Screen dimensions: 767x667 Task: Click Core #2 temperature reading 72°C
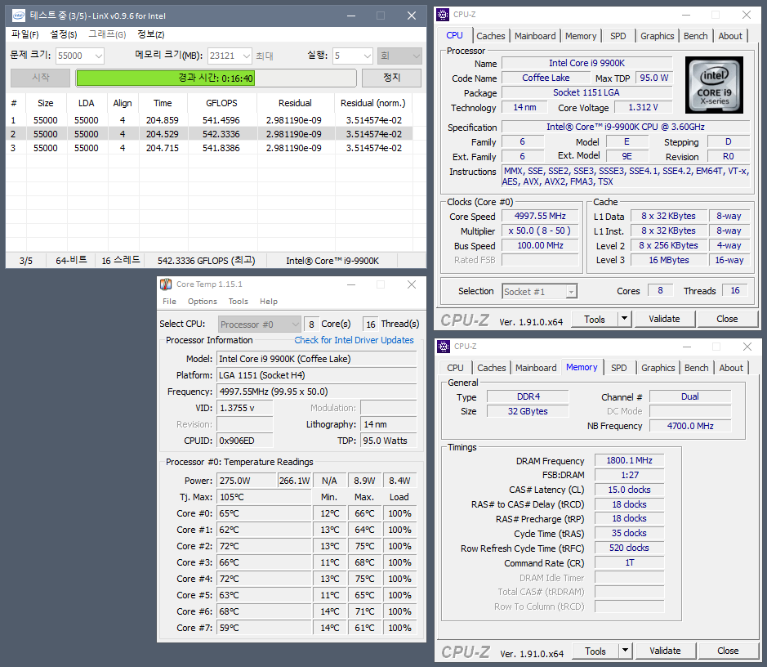tap(264, 546)
